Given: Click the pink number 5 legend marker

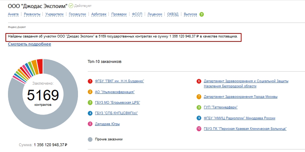Looking at the screenshot, I should [x=90, y=124].
